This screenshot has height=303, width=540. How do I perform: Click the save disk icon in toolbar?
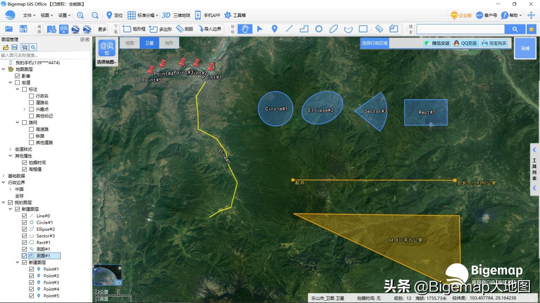pos(23,29)
